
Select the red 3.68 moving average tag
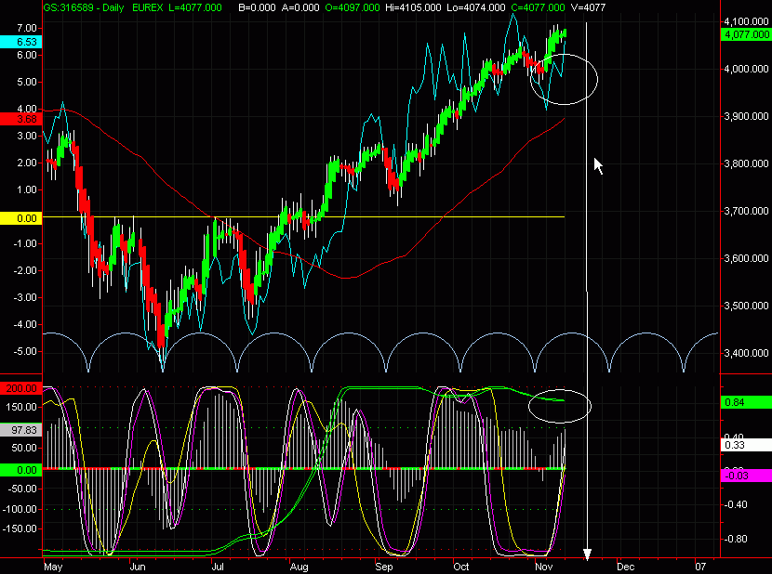(20, 119)
